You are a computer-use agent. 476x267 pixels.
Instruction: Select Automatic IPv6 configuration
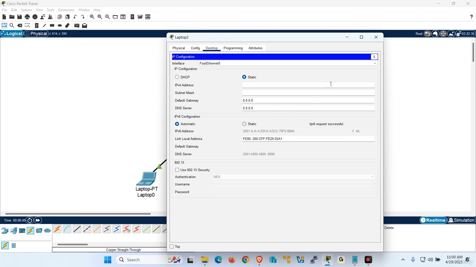[x=177, y=124]
